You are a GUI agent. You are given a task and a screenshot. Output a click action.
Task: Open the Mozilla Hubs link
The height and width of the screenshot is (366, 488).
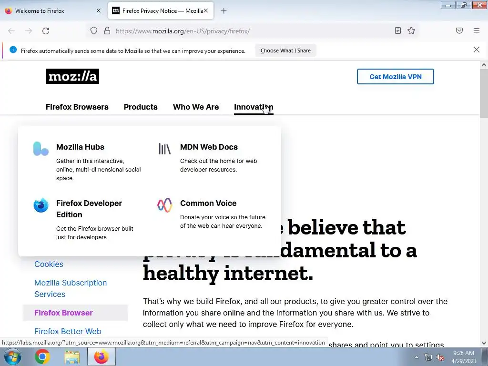(80, 147)
